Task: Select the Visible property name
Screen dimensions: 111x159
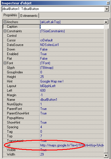Action: pyautogui.click(x=11, y=150)
